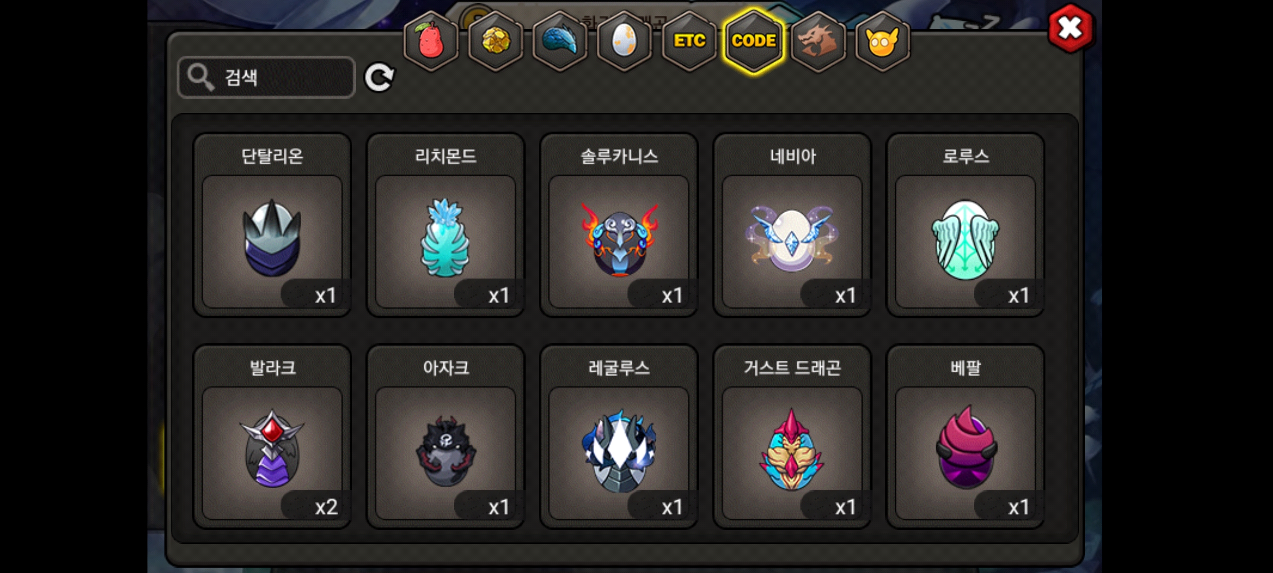Image resolution: width=1273 pixels, height=573 pixels.
Task: Choose the 발라크 egg with x2 count
Action: 272,437
